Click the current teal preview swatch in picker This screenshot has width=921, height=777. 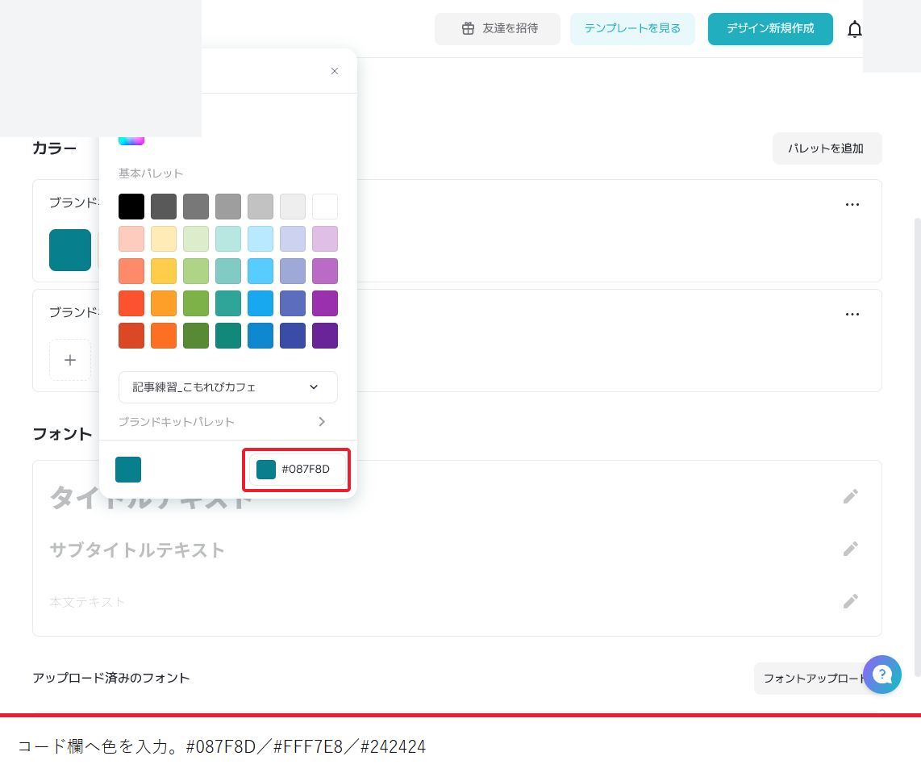pos(128,469)
